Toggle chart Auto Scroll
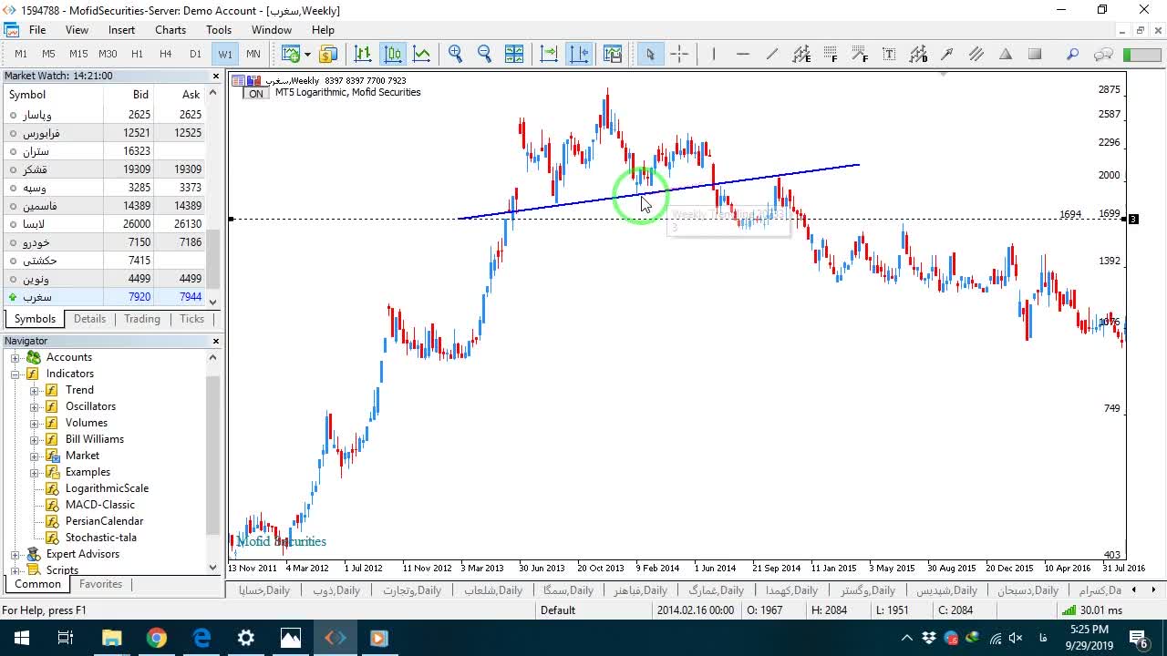The height and width of the screenshot is (656, 1167). 549,54
